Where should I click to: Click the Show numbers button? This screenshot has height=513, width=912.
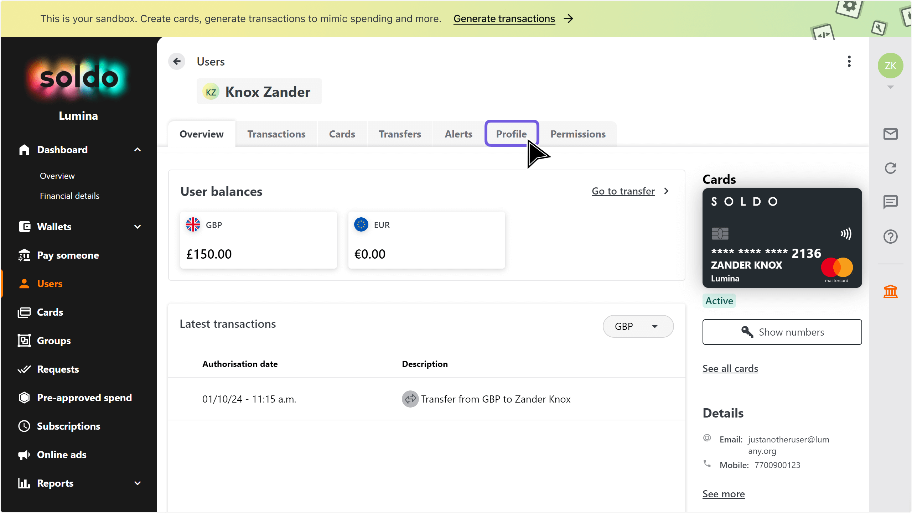(x=782, y=332)
